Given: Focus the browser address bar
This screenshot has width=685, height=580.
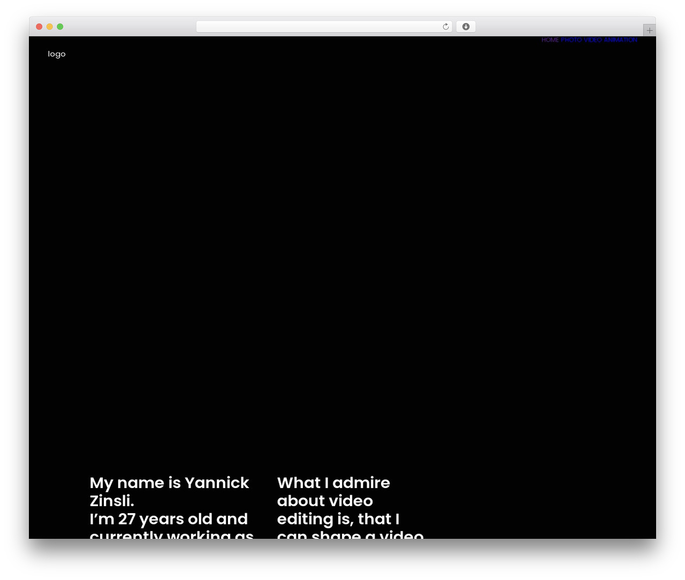Looking at the screenshot, I should (324, 27).
